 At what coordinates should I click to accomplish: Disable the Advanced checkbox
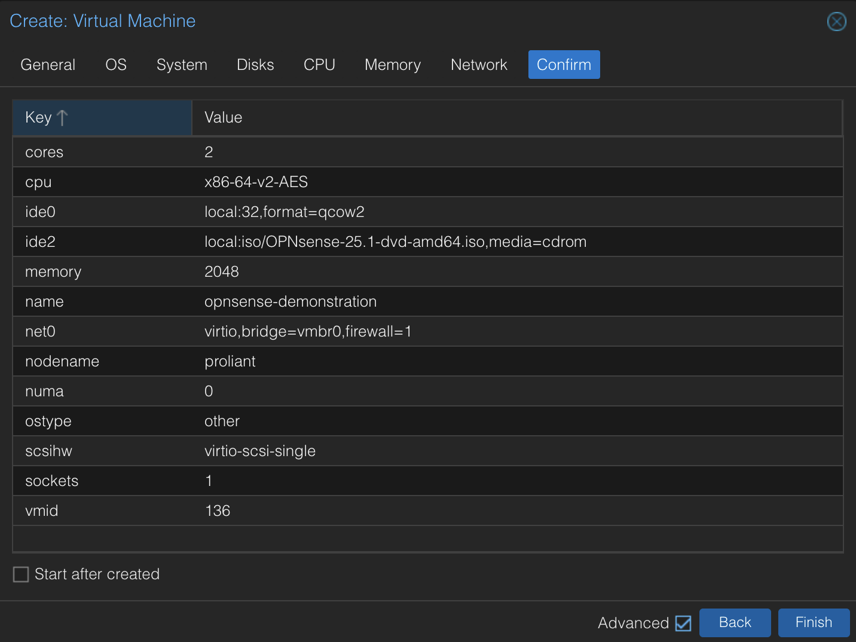[683, 623]
